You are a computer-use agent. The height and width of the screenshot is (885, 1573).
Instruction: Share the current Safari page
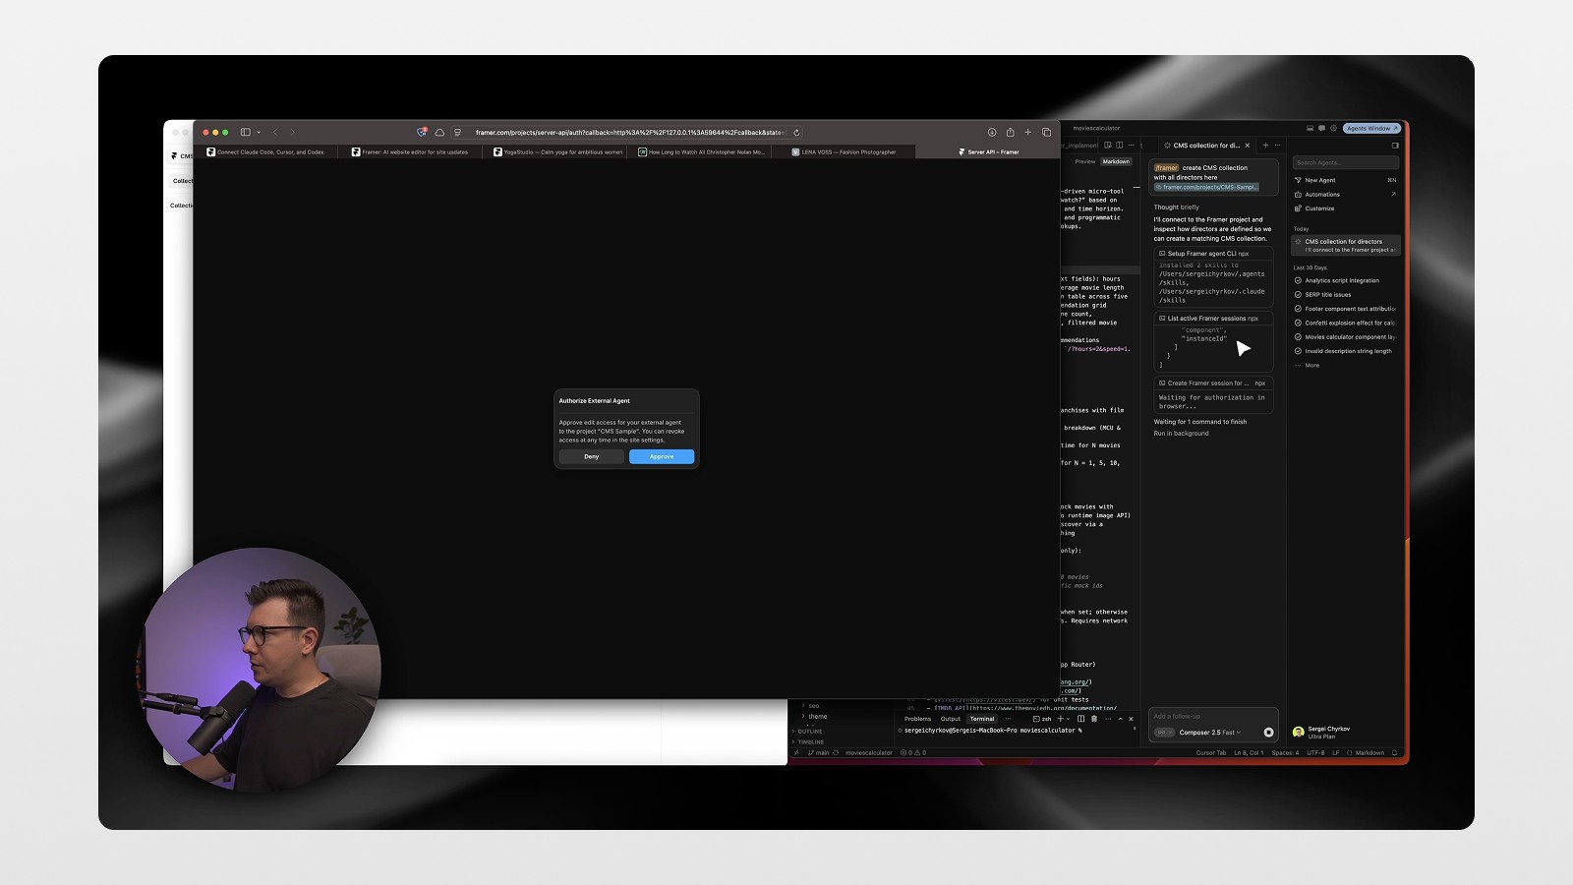[1010, 132]
